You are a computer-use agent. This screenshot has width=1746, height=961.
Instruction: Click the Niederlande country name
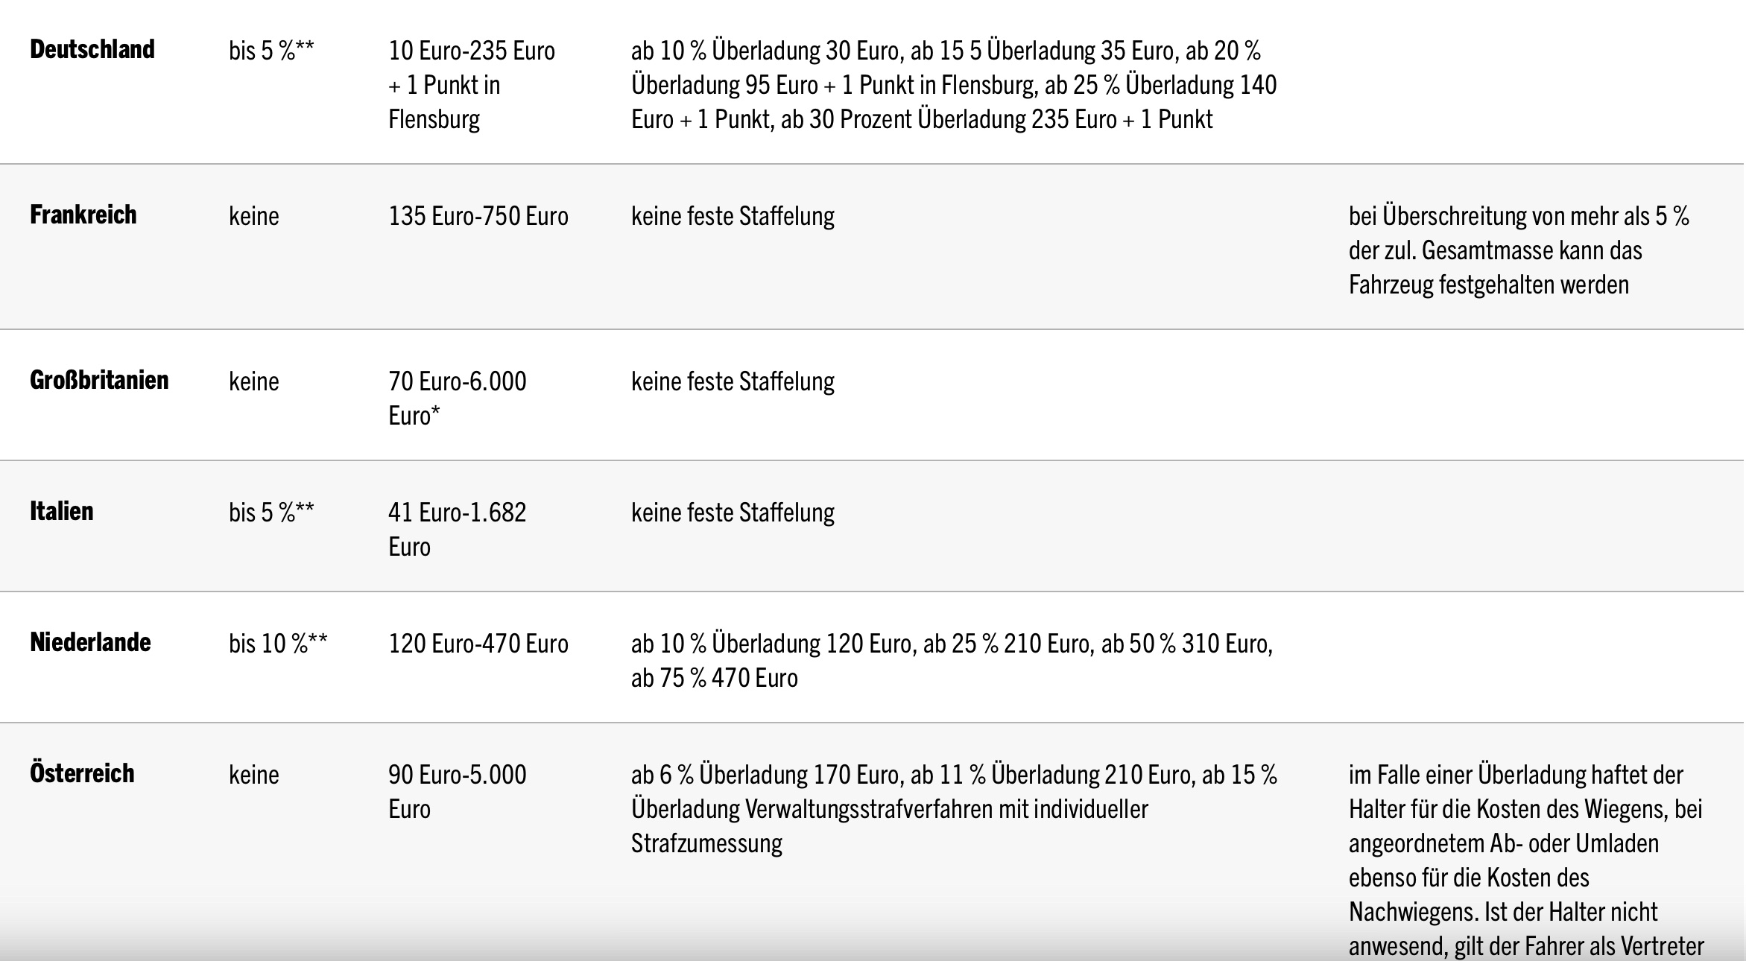pyautogui.click(x=90, y=643)
